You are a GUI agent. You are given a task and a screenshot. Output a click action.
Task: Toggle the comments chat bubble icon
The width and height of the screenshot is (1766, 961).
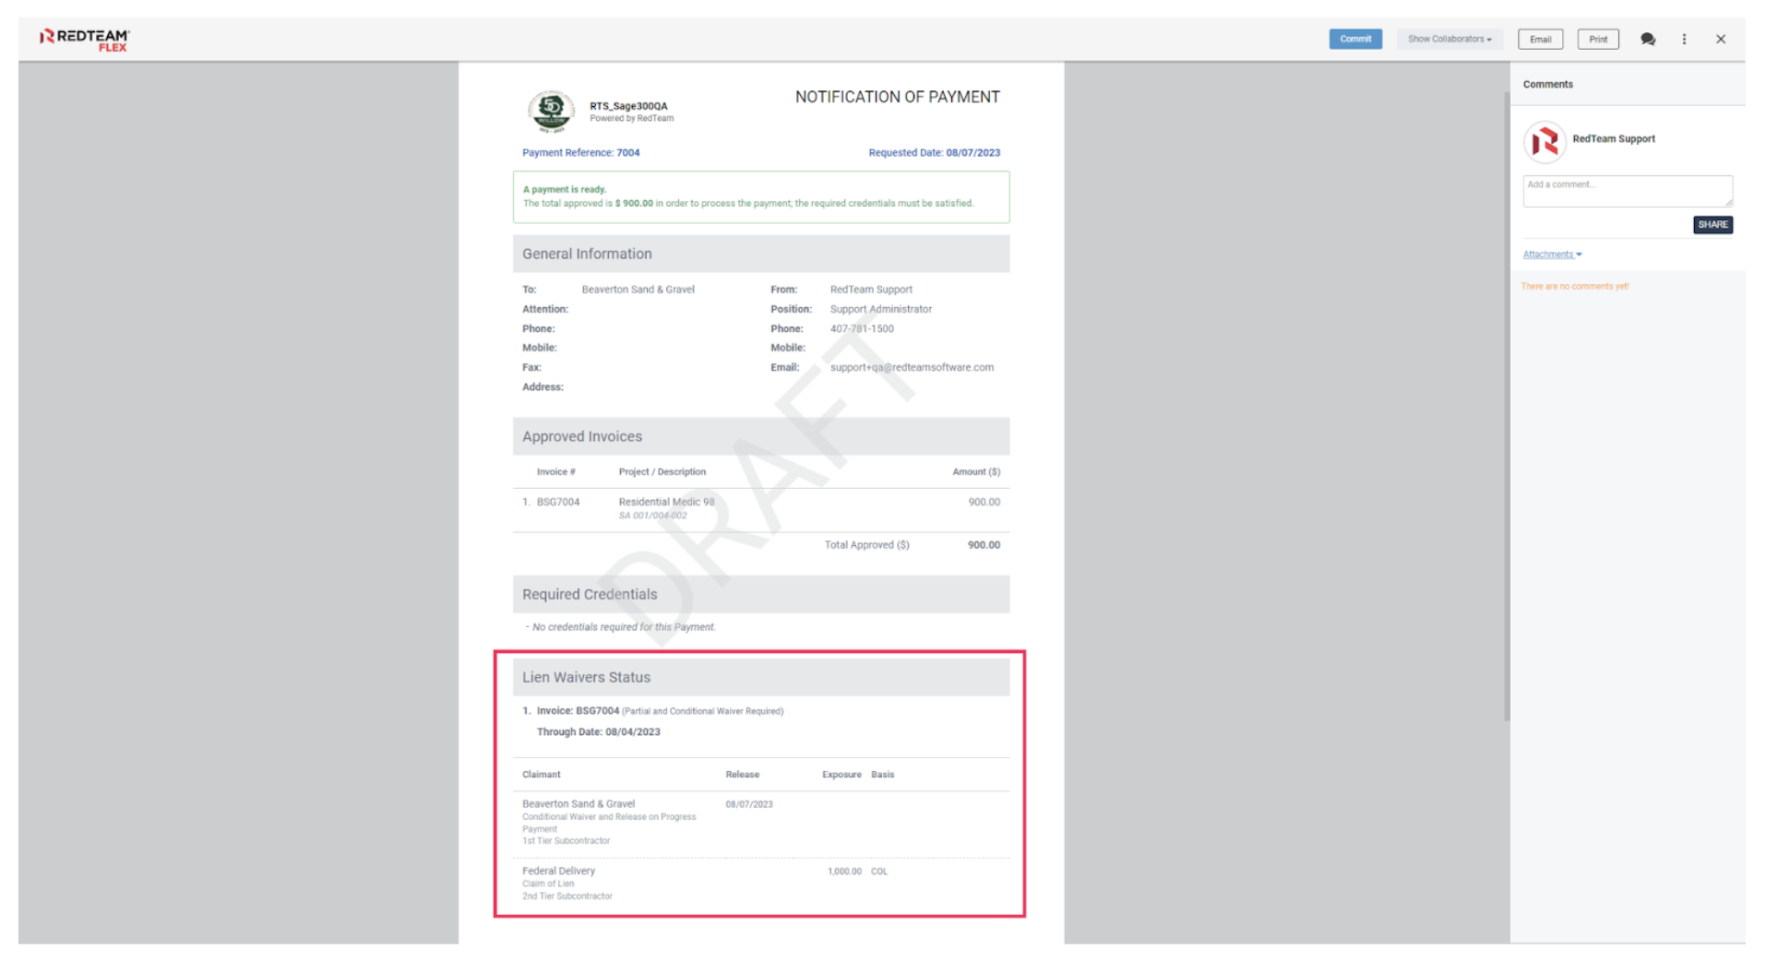1647,39
